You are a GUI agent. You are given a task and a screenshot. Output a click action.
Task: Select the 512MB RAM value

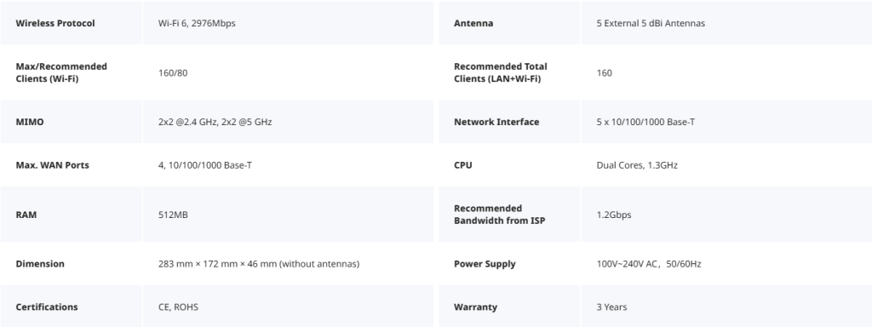tap(173, 215)
